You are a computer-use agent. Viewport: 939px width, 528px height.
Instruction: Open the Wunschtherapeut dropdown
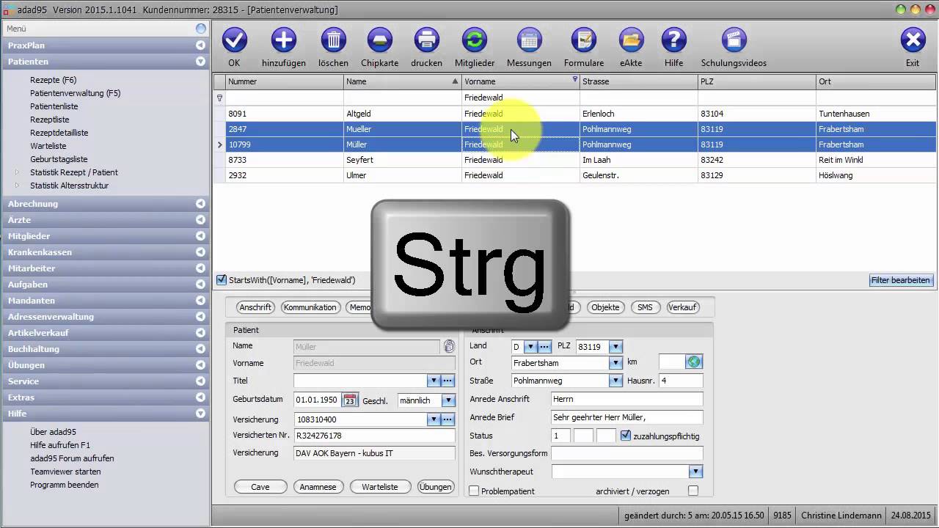[695, 472]
